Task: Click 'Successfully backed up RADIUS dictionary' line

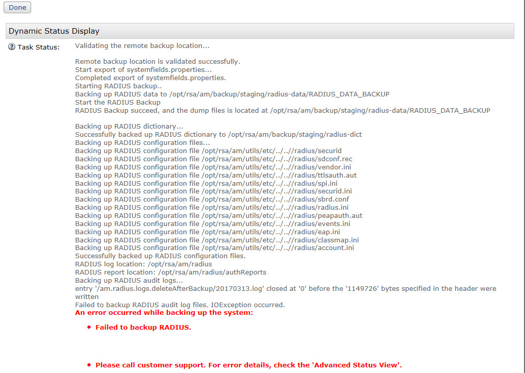Action: (x=218, y=135)
